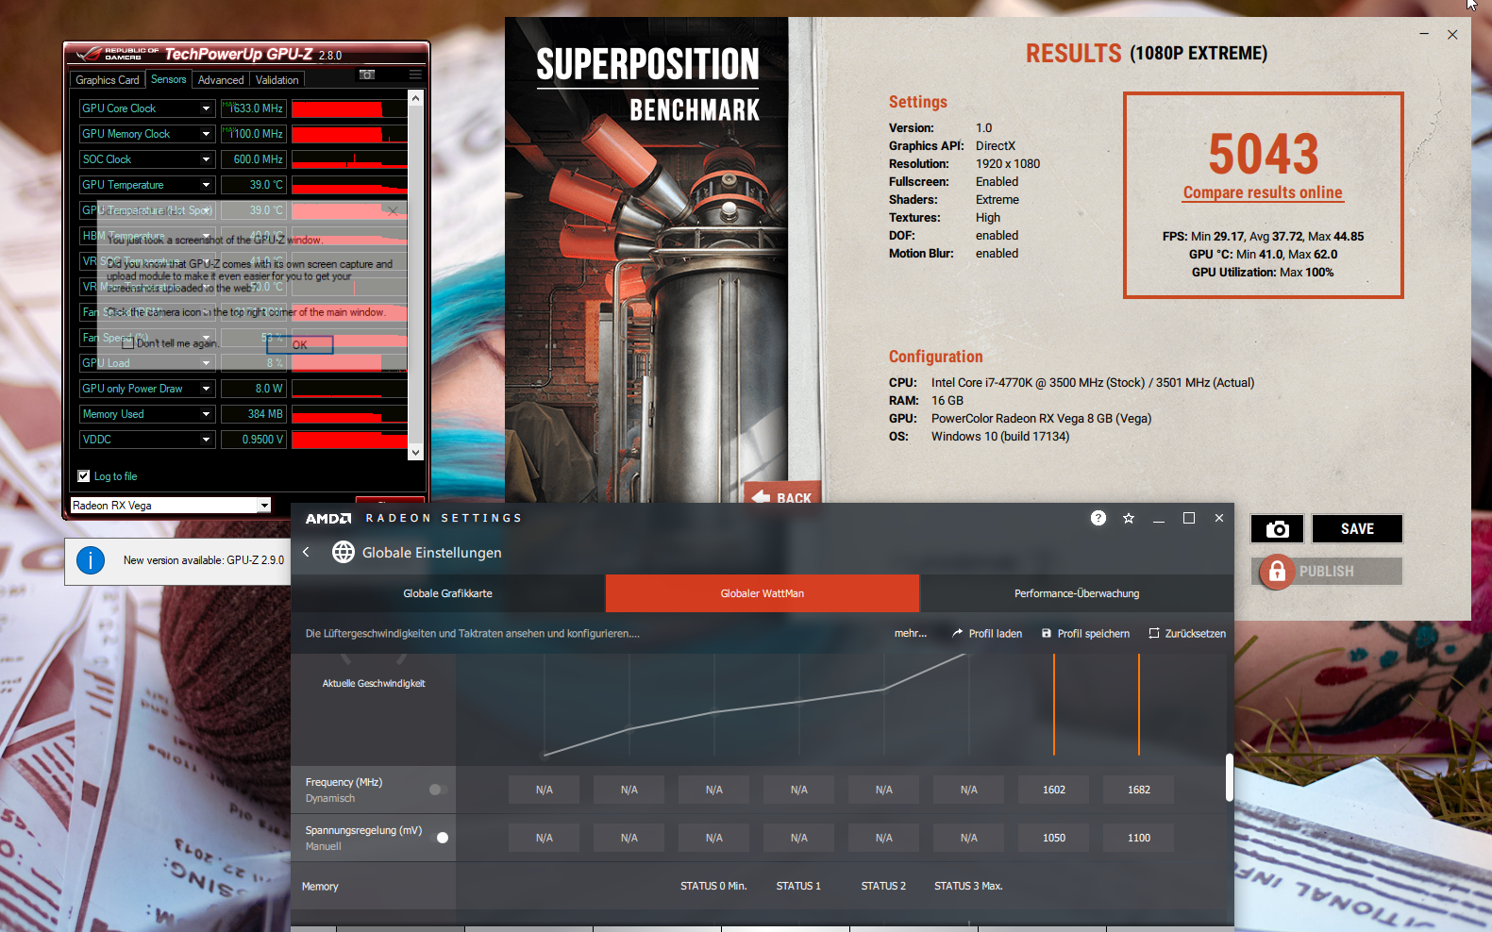The width and height of the screenshot is (1492, 932).
Task: Click the lock icon beside Publish
Action: tap(1277, 572)
